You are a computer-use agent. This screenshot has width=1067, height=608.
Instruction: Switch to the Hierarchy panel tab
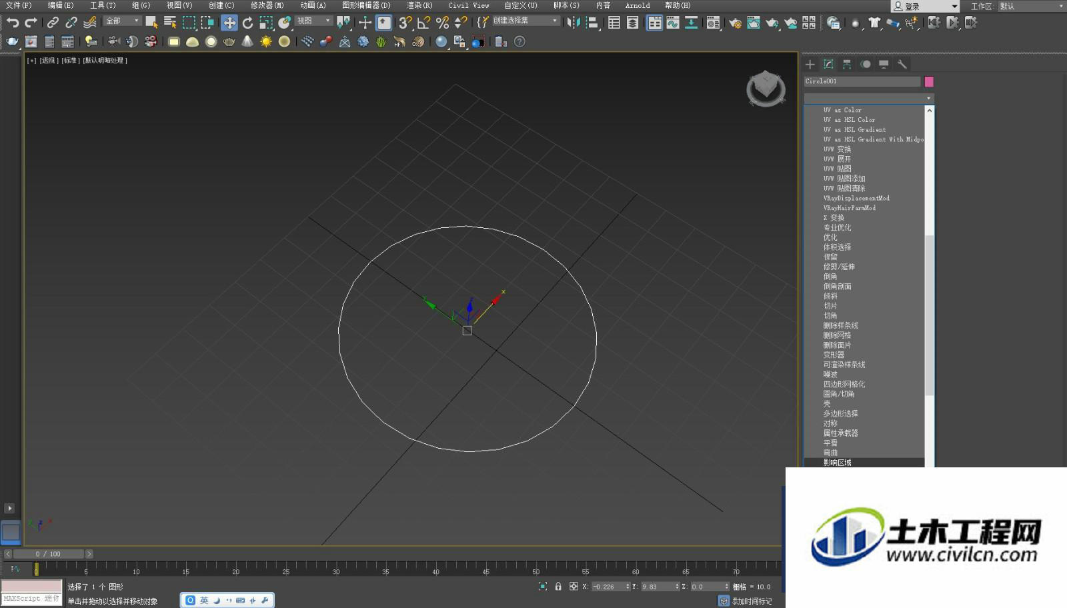tap(847, 64)
